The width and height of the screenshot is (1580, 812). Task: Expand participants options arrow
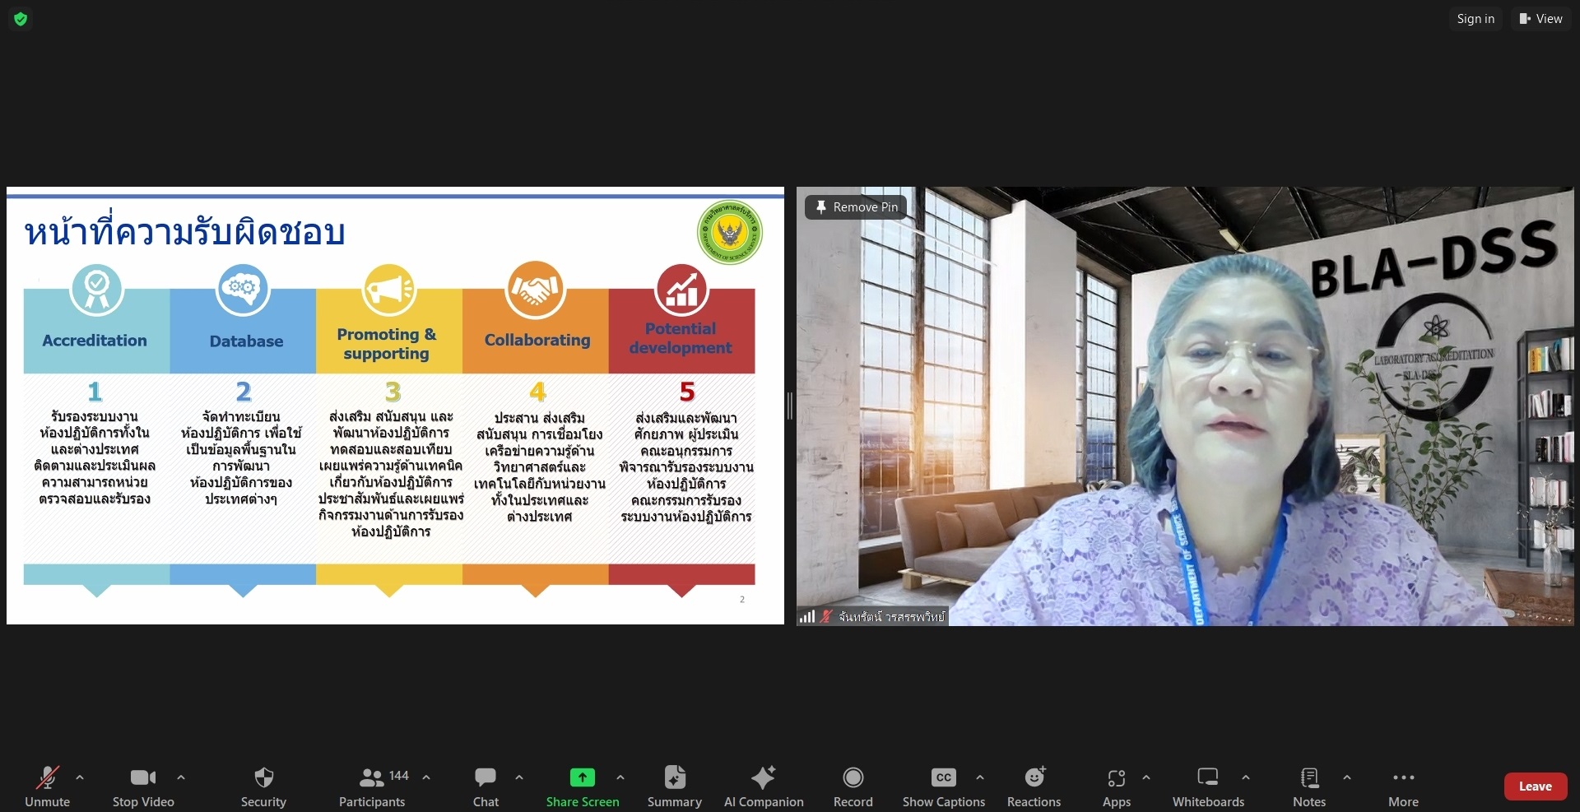[x=426, y=777]
